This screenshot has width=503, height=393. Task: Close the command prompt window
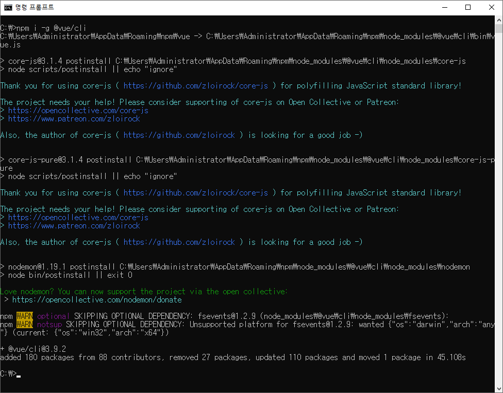pyautogui.click(x=491, y=7)
